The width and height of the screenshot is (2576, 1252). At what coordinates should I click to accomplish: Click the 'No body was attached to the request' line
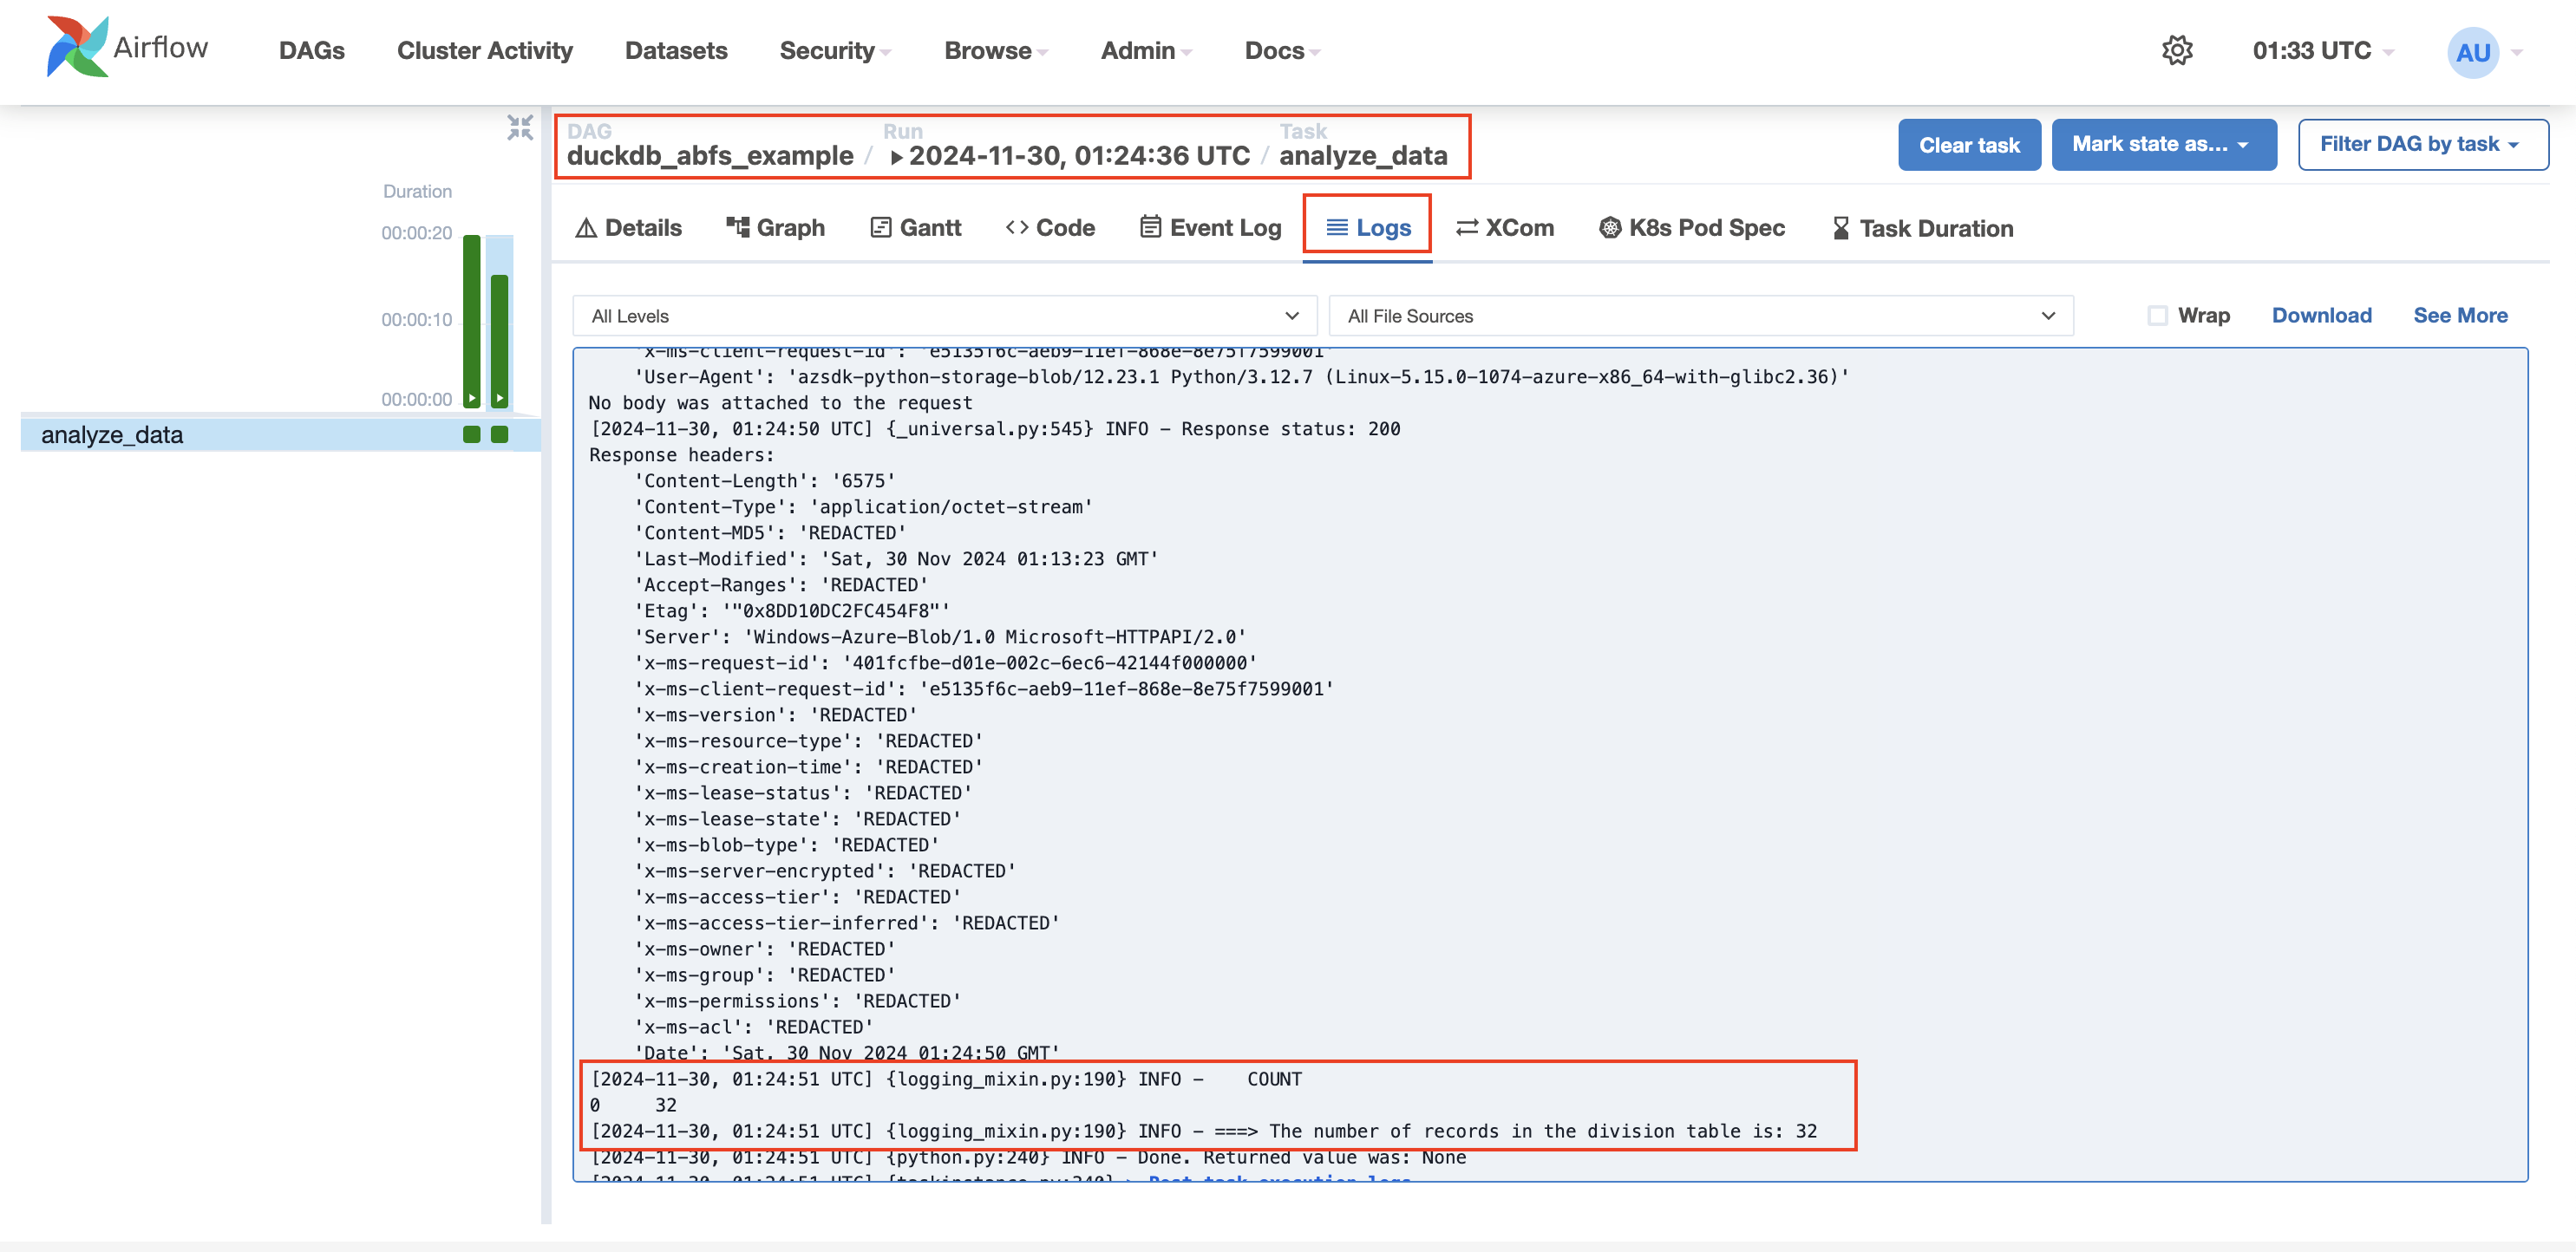(780, 403)
